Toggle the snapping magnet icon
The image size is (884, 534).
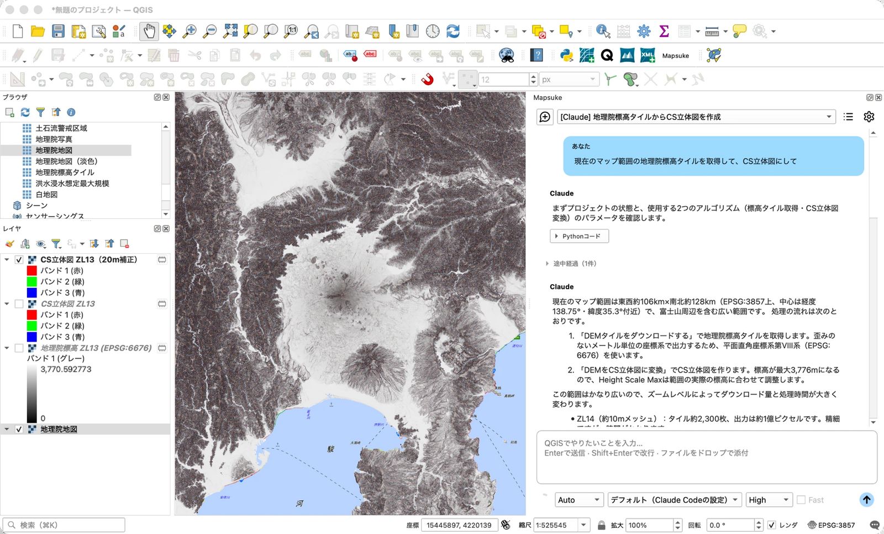[x=427, y=79]
